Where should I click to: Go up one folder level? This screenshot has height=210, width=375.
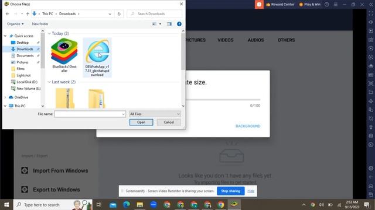coord(28,14)
